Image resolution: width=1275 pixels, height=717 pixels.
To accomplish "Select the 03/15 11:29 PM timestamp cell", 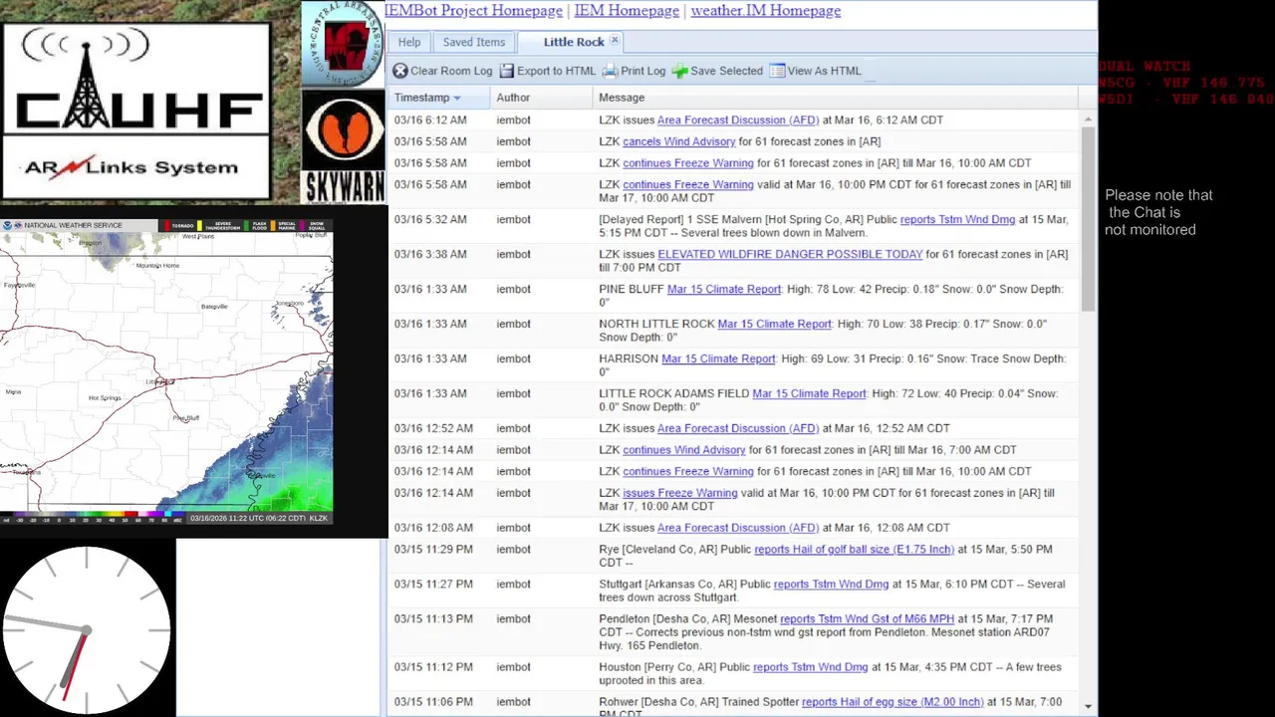I will point(433,550).
